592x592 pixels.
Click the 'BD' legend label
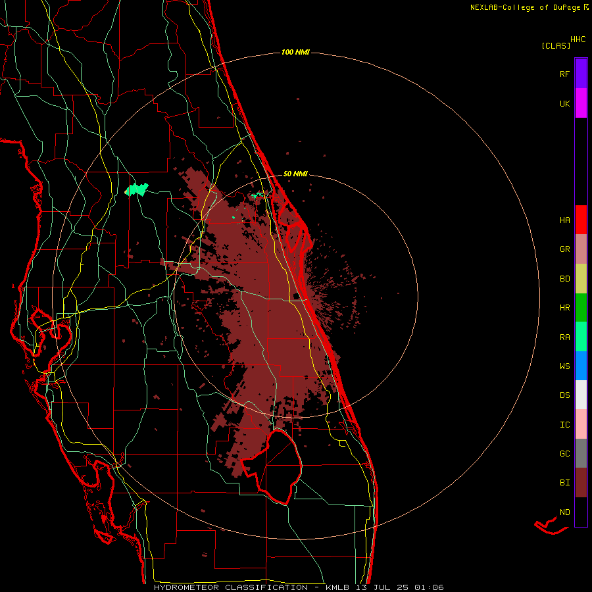564,279
